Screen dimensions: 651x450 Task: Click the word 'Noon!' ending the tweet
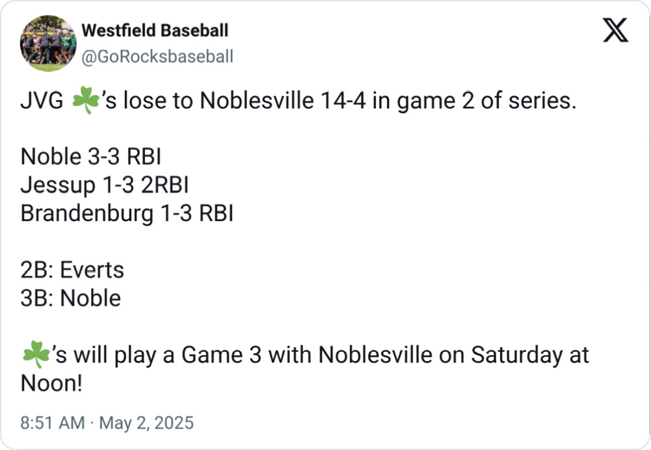52,384
